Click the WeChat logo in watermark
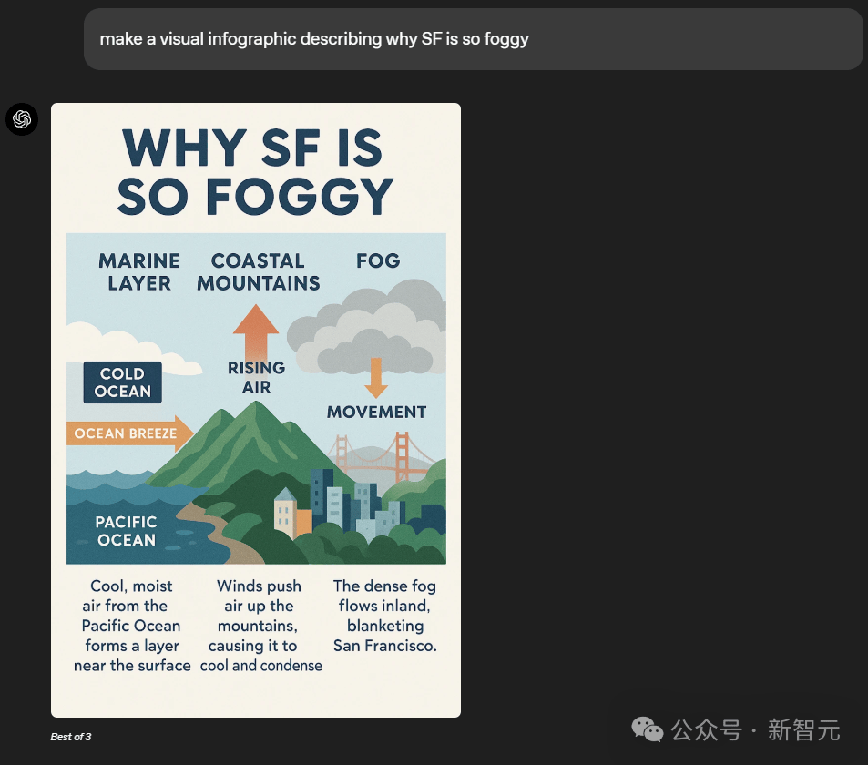The image size is (868, 765). point(647,729)
